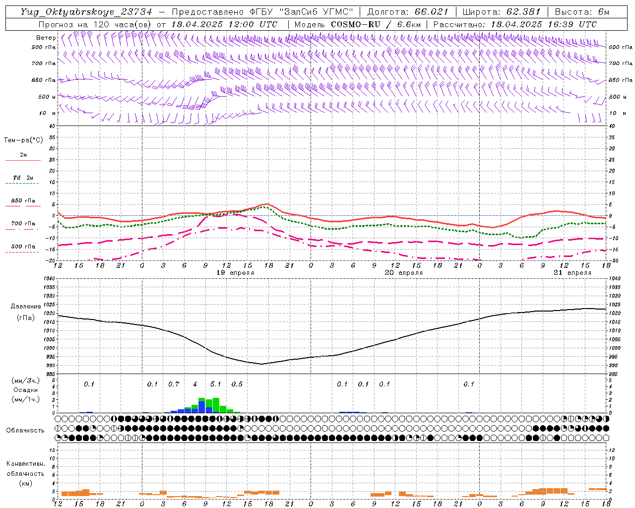Click the model label COSMO-RU / 6.6км
Screen dimensions: 635x508
tap(376, 24)
